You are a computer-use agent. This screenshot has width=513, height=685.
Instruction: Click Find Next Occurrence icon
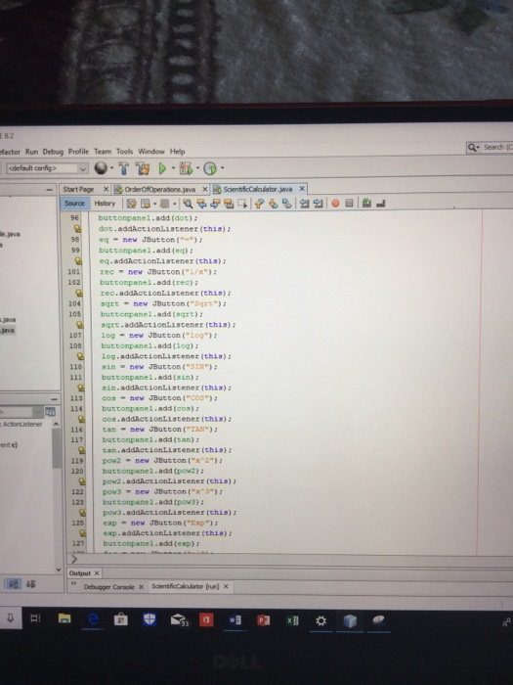pyautogui.click(x=215, y=204)
